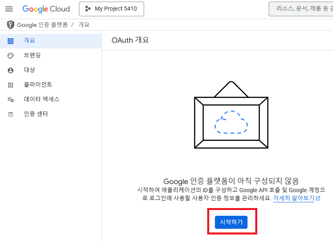The width and height of the screenshot is (333, 241).
Task: Click the 클라이언트 grid icon
Action: click(11, 85)
